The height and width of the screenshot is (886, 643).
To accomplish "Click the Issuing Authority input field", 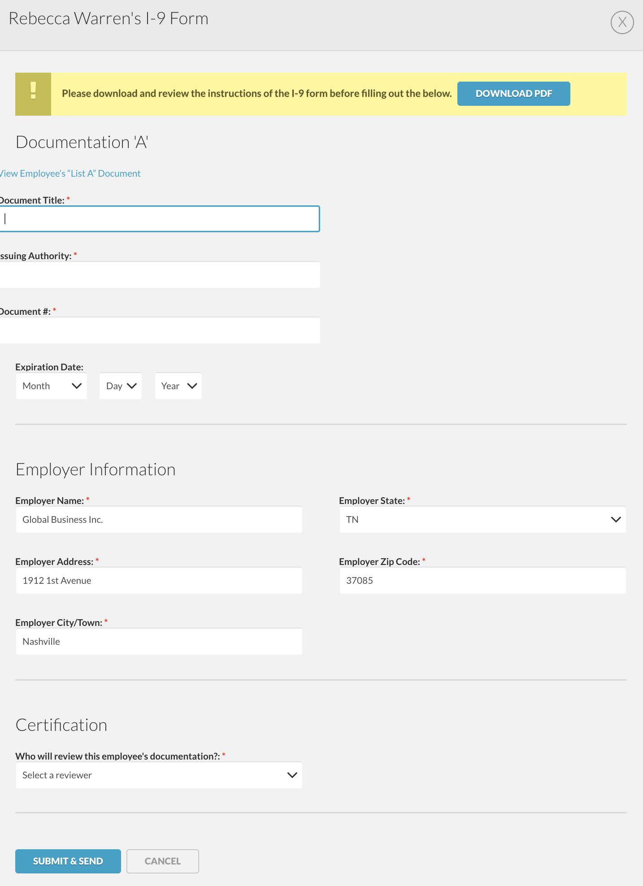I will tap(160, 275).
